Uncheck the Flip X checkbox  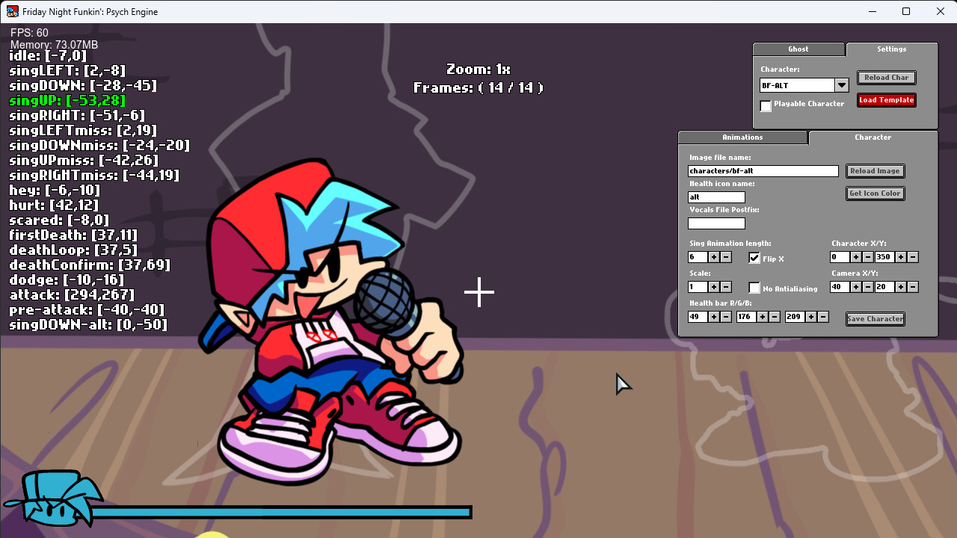point(754,258)
